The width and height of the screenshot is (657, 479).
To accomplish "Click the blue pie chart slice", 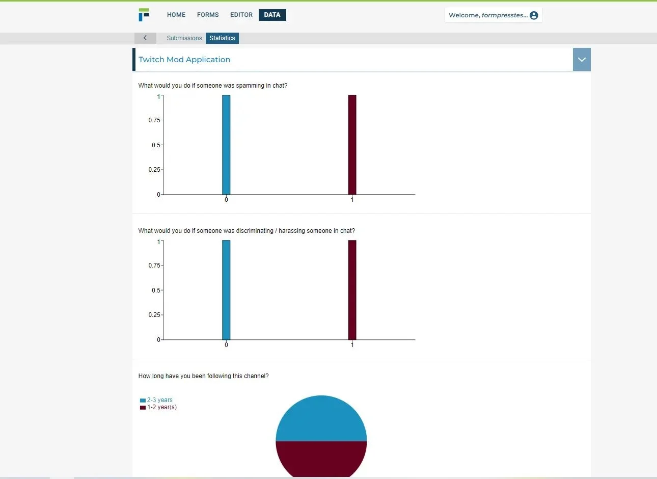I will coord(321,418).
